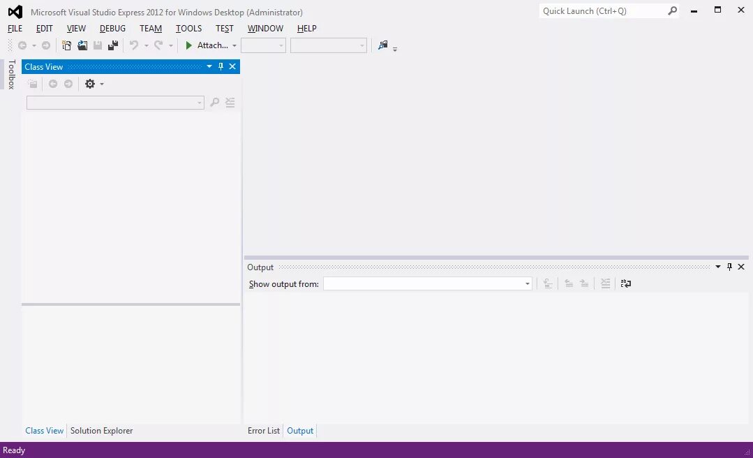Click Go to Next Message icon in Output
The image size is (753, 458).
(584, 283)
